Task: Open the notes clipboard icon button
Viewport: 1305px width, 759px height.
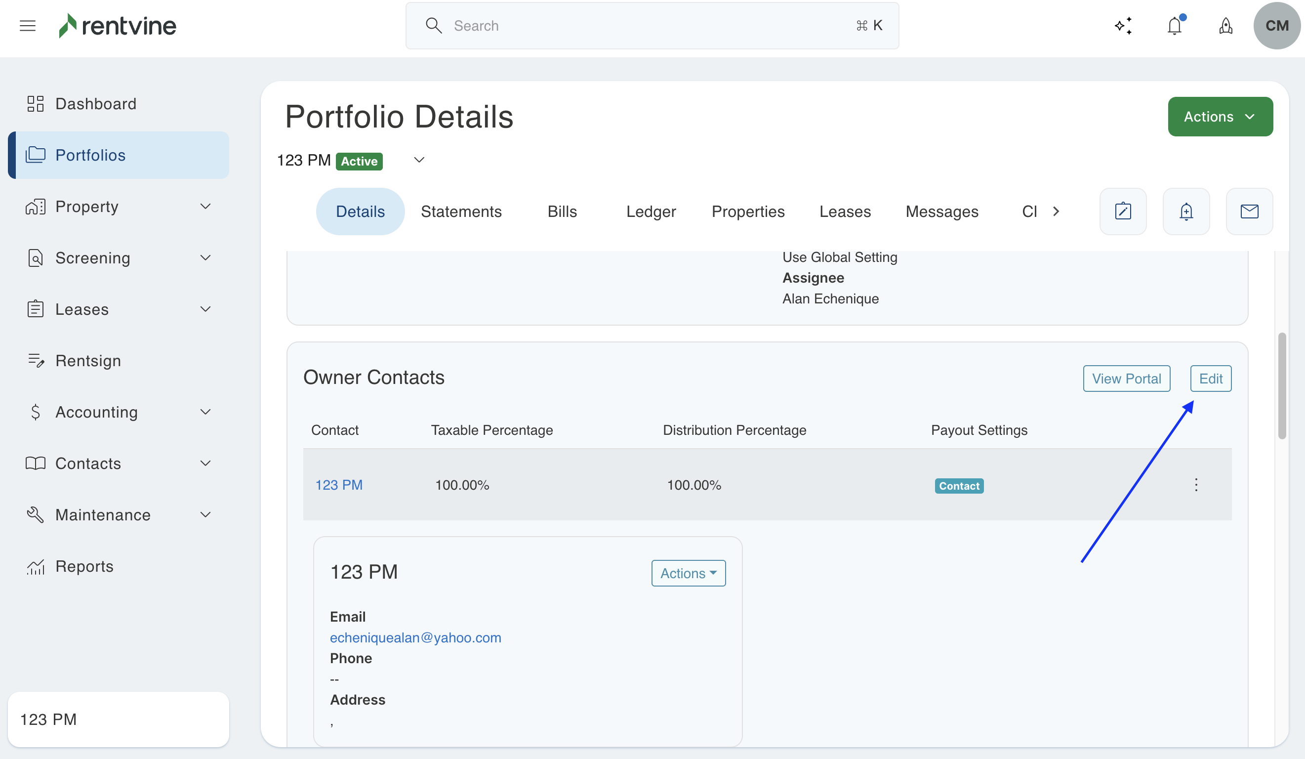Action: (x=1123, y=211)
